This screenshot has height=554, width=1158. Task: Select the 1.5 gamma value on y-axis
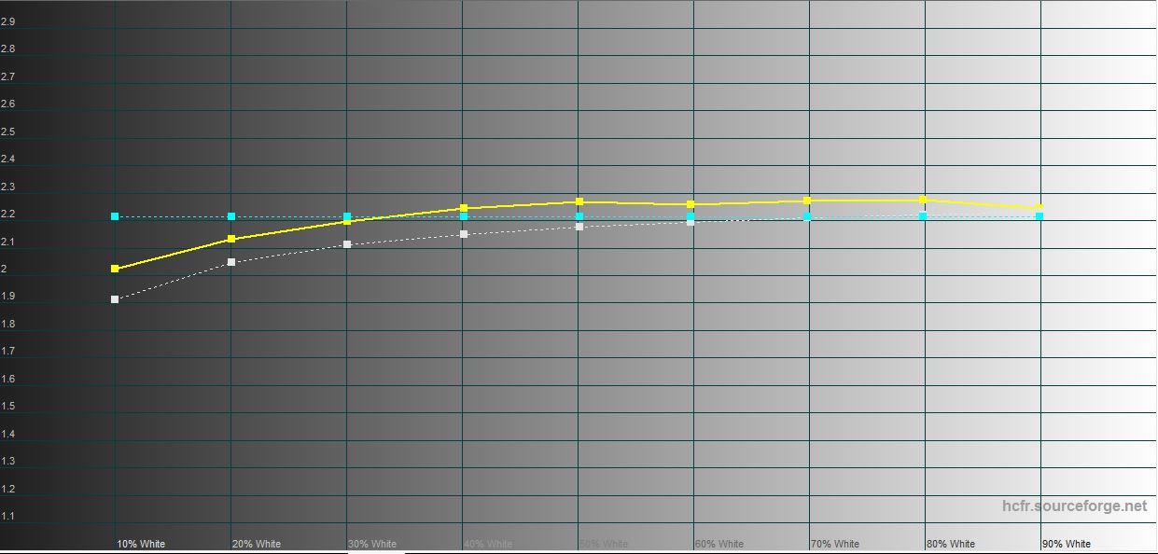(x=7, y=407)
